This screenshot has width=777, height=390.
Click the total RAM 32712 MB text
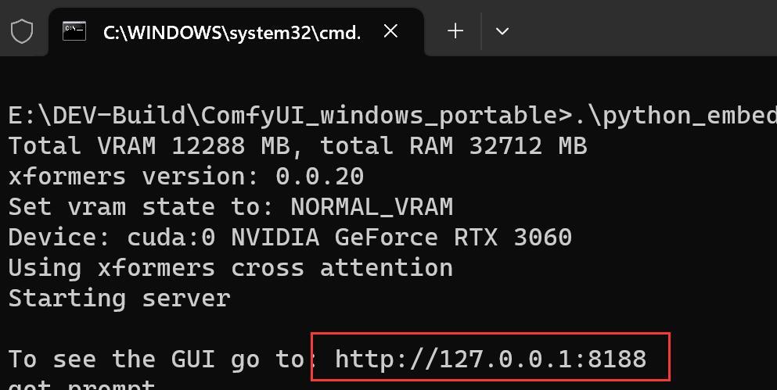point(453,146)
